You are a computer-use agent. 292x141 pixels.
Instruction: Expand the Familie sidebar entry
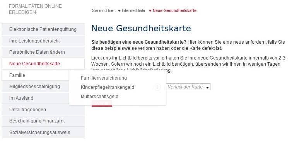pyautogui.click(x=35, y=75)
